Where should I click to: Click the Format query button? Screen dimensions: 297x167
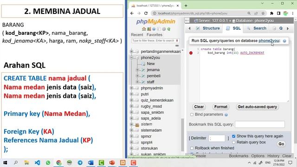point(221,107)
